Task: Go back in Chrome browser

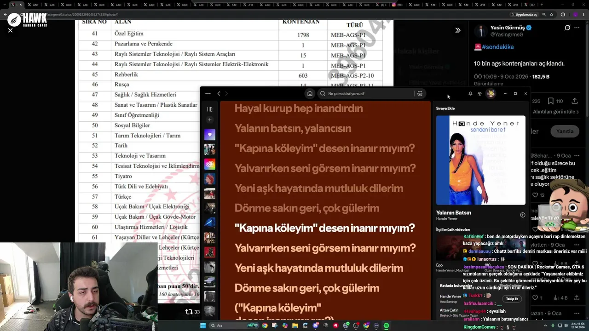Action: pos(4,14)
